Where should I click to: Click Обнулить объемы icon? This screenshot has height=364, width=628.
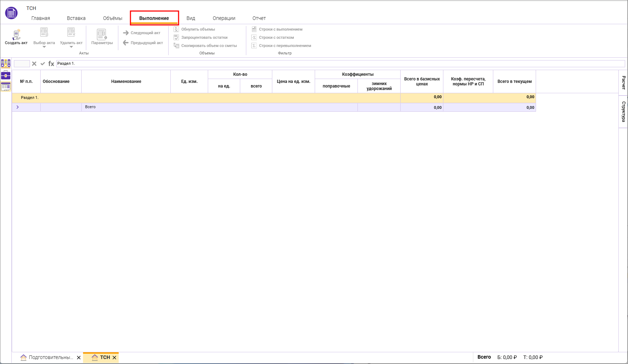pos(176,29)
